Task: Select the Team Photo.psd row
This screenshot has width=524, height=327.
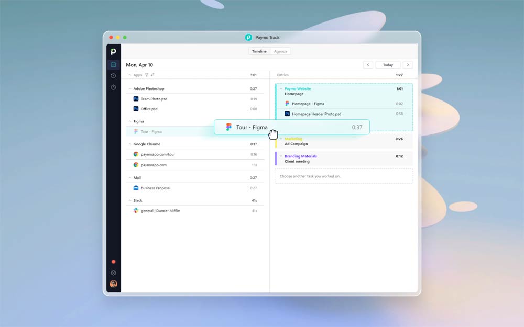Action: (x=195, y=99)
